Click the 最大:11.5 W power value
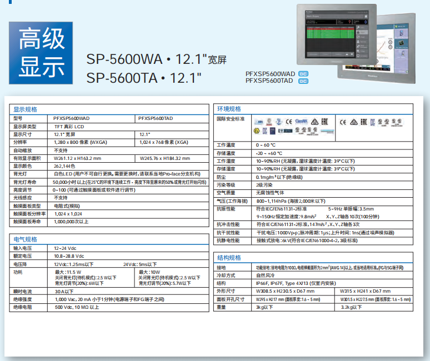The height and width of the screenshot is (361, 430). click(x=68, y=272)
